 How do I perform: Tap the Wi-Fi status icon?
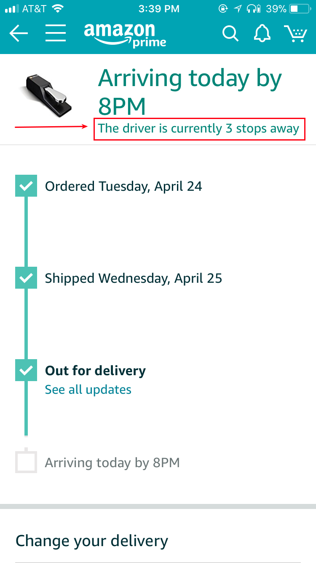[x=59, y=8]
